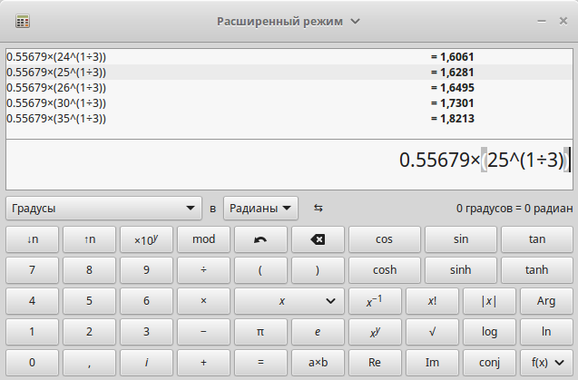Click the conj conjugate button

(489, 363)
